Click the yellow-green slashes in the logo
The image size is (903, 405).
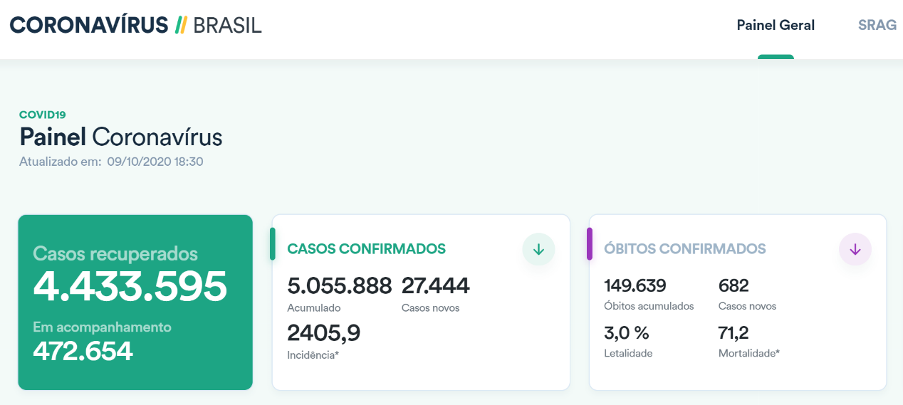click(181, 25)
